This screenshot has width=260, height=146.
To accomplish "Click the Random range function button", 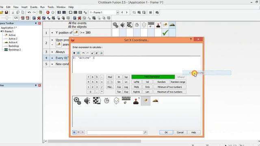I will click(178, 82).
